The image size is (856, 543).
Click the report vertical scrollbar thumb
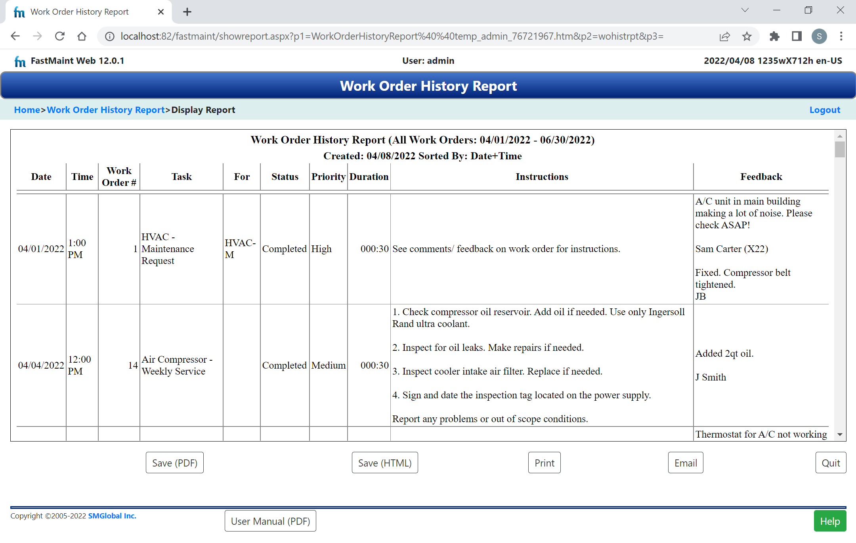pyautogui.click(x=840, y=149)
